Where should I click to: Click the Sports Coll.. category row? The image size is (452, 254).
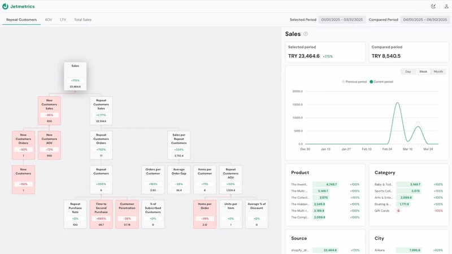[x=408, y=191]
